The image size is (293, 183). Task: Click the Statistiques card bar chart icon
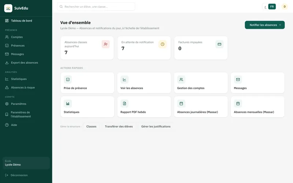(x=68, y=104)
